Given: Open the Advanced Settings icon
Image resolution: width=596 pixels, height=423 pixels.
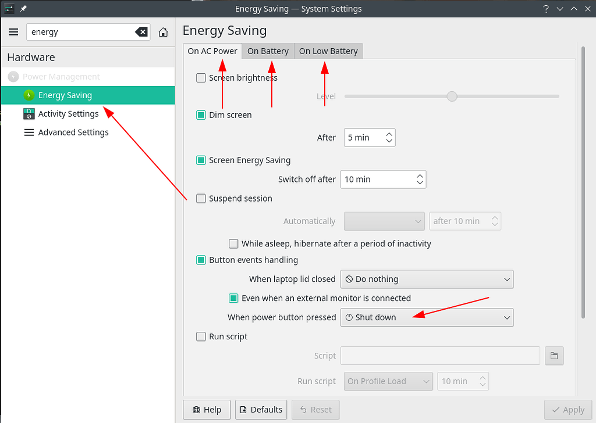Looking at the screenshot, I should 29,132.
